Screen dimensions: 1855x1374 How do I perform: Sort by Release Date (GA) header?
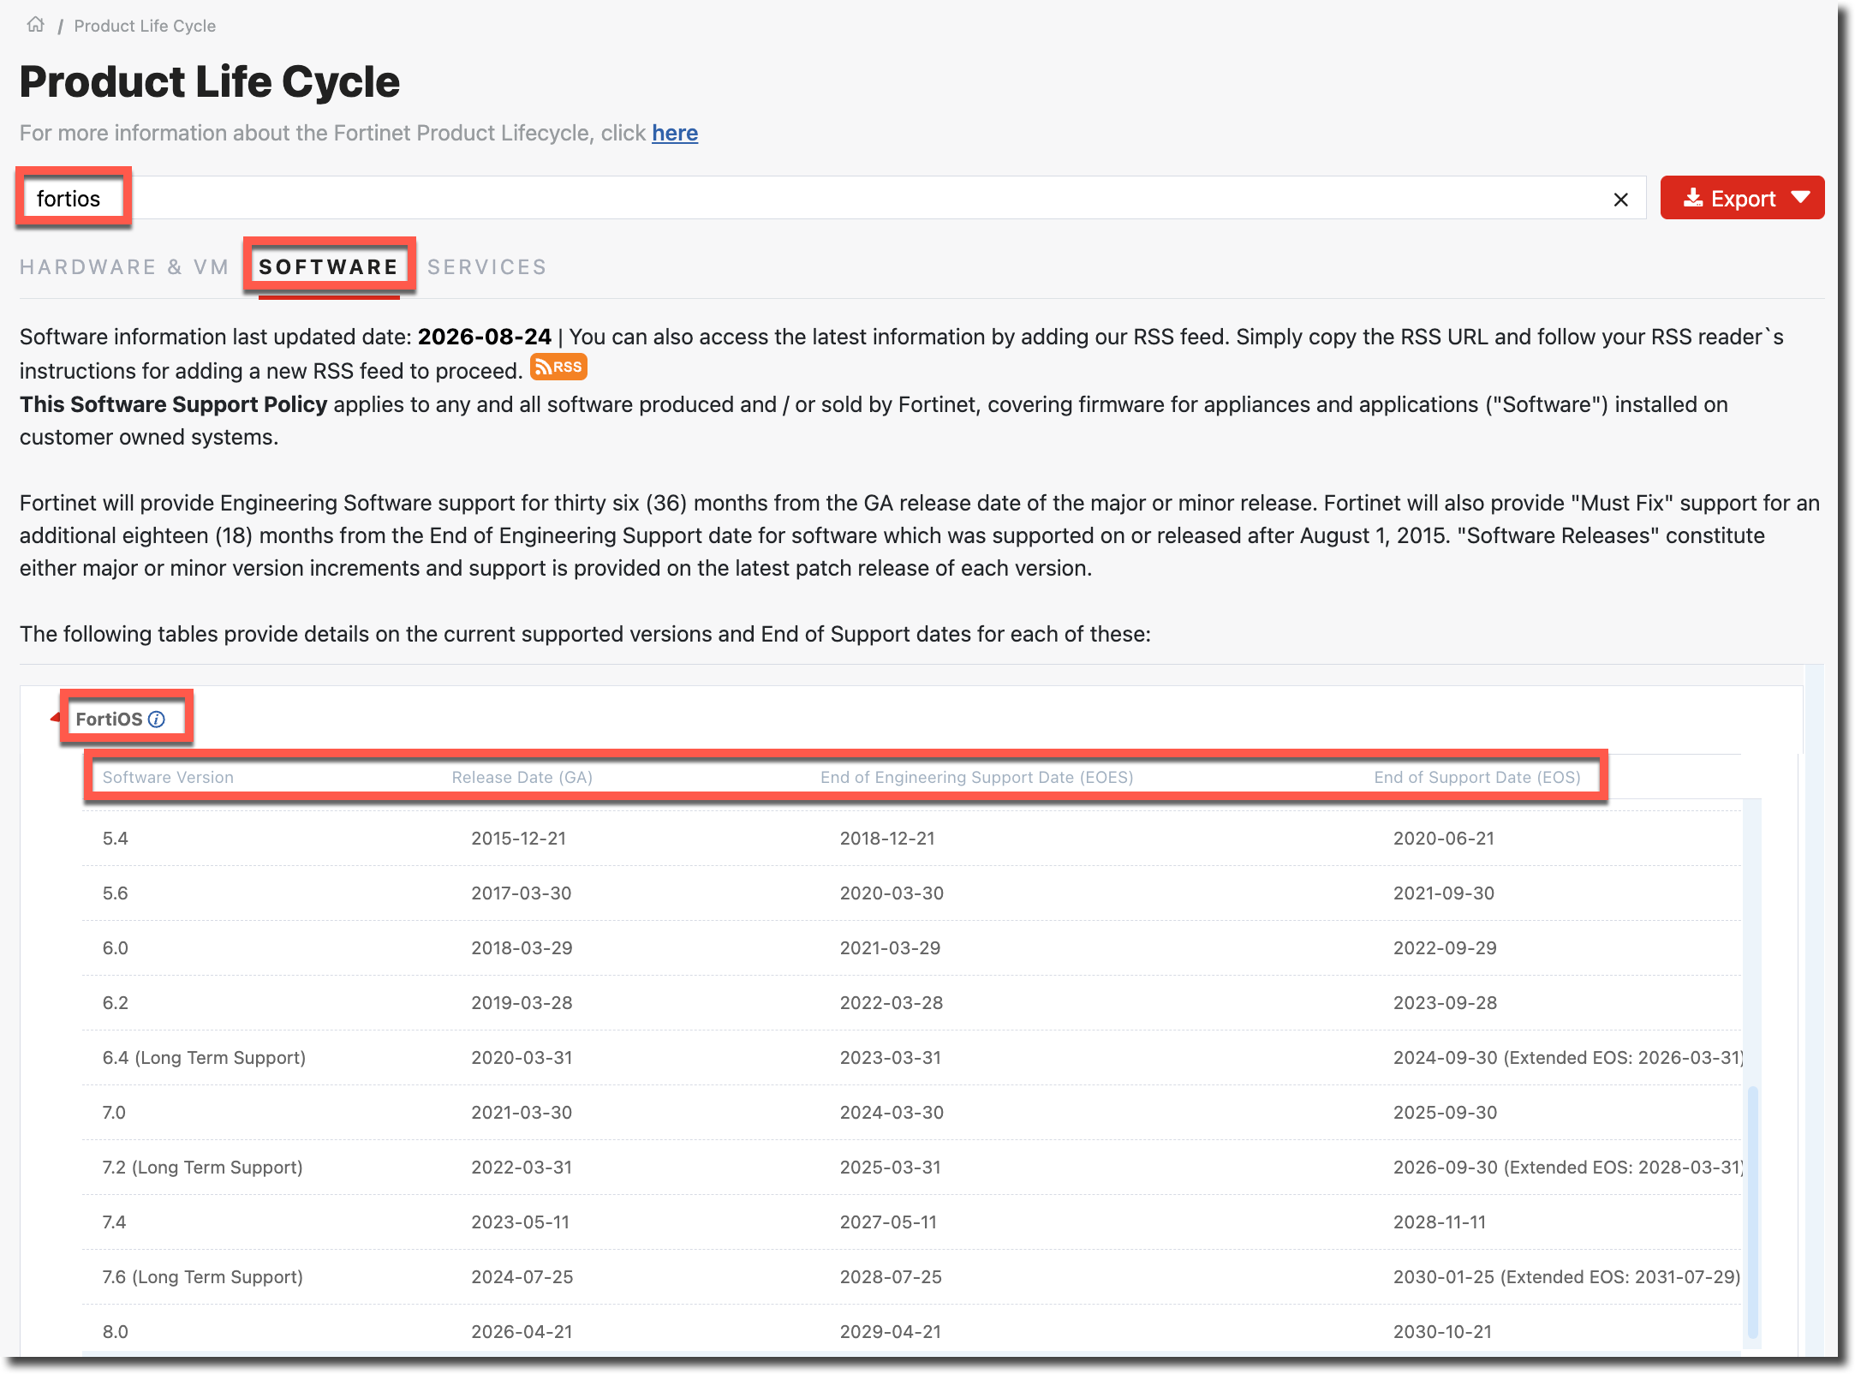(x=522, y=777)
